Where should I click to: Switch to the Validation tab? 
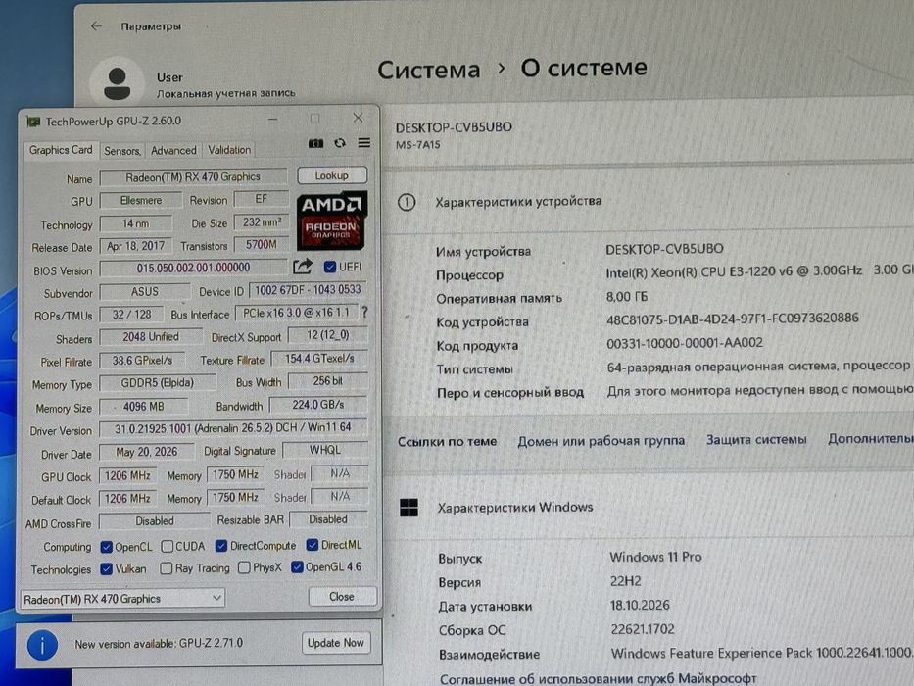[x=229, y=150]
